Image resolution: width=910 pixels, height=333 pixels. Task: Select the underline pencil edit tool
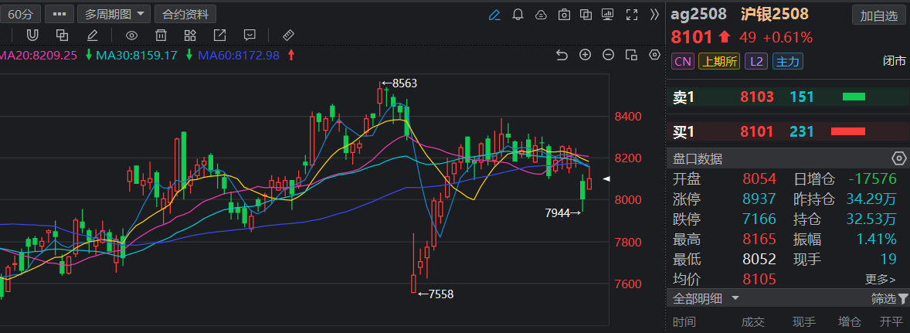pyautogui.click(x=92, y=36)
